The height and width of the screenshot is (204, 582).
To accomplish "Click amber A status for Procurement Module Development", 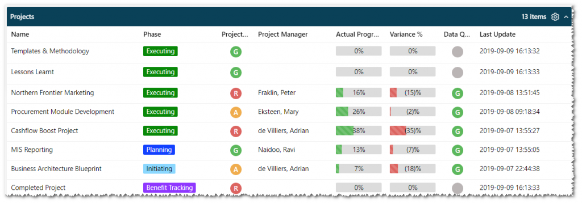I will pos(236,112).
